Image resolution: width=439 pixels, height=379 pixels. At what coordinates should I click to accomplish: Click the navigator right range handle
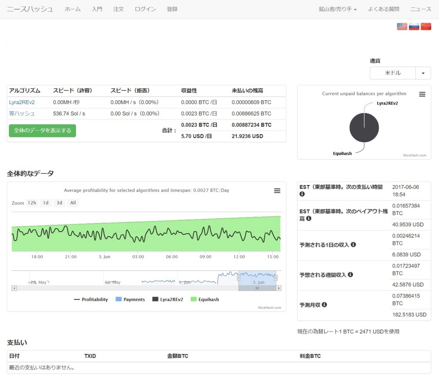pyautogui.click(x=276, y=278)
